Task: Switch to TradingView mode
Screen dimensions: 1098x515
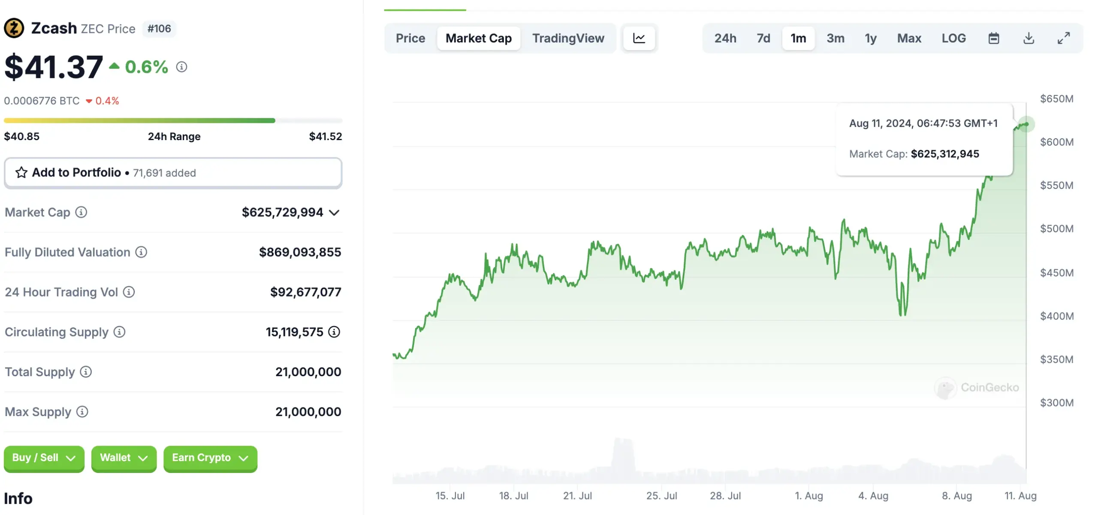Action: pyautogui.click(x=568, y=38)
